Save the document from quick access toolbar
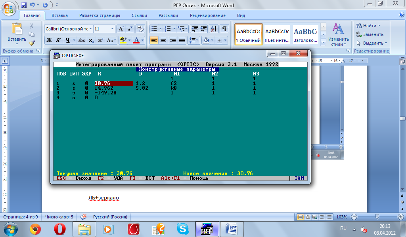406x237 pixels. pyautogui.click(x=23, y=5)
